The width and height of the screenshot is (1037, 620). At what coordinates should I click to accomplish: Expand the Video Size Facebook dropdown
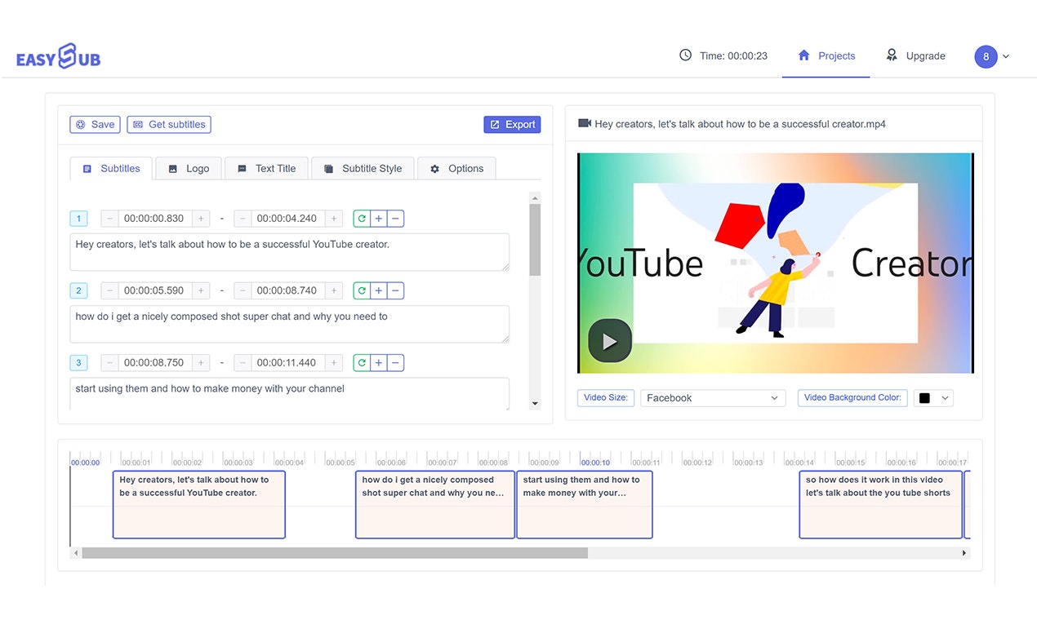pyautogui.click(x=713, y=398)
